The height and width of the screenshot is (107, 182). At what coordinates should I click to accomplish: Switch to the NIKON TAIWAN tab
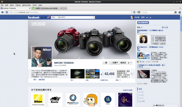coord(16,8)
